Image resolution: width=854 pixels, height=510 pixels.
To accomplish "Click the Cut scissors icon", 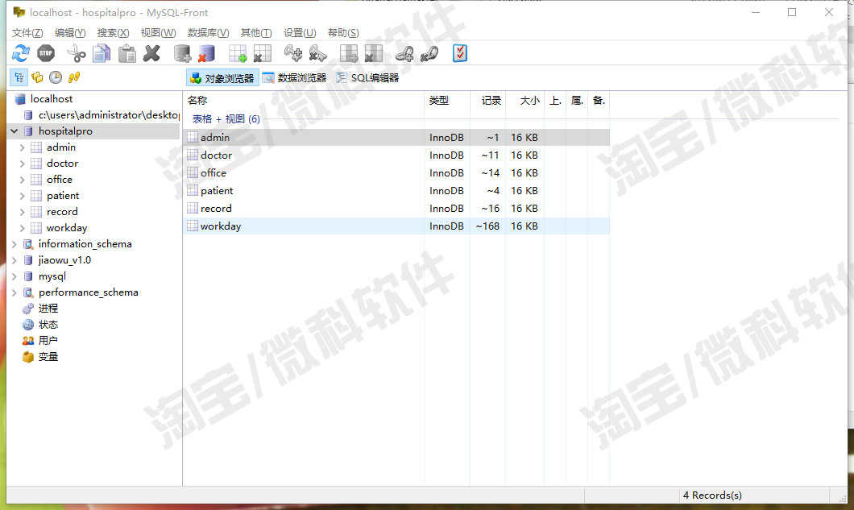I will pos(77,53).
